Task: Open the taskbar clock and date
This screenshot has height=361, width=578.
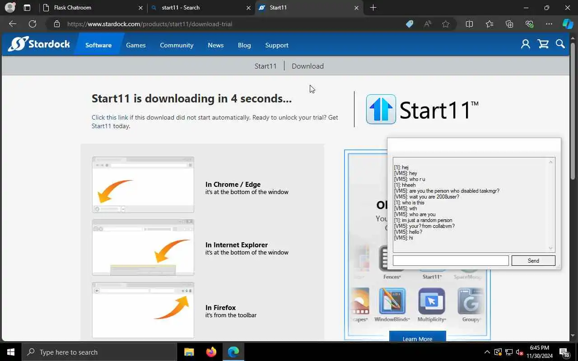Action: (x=540, y=352)
